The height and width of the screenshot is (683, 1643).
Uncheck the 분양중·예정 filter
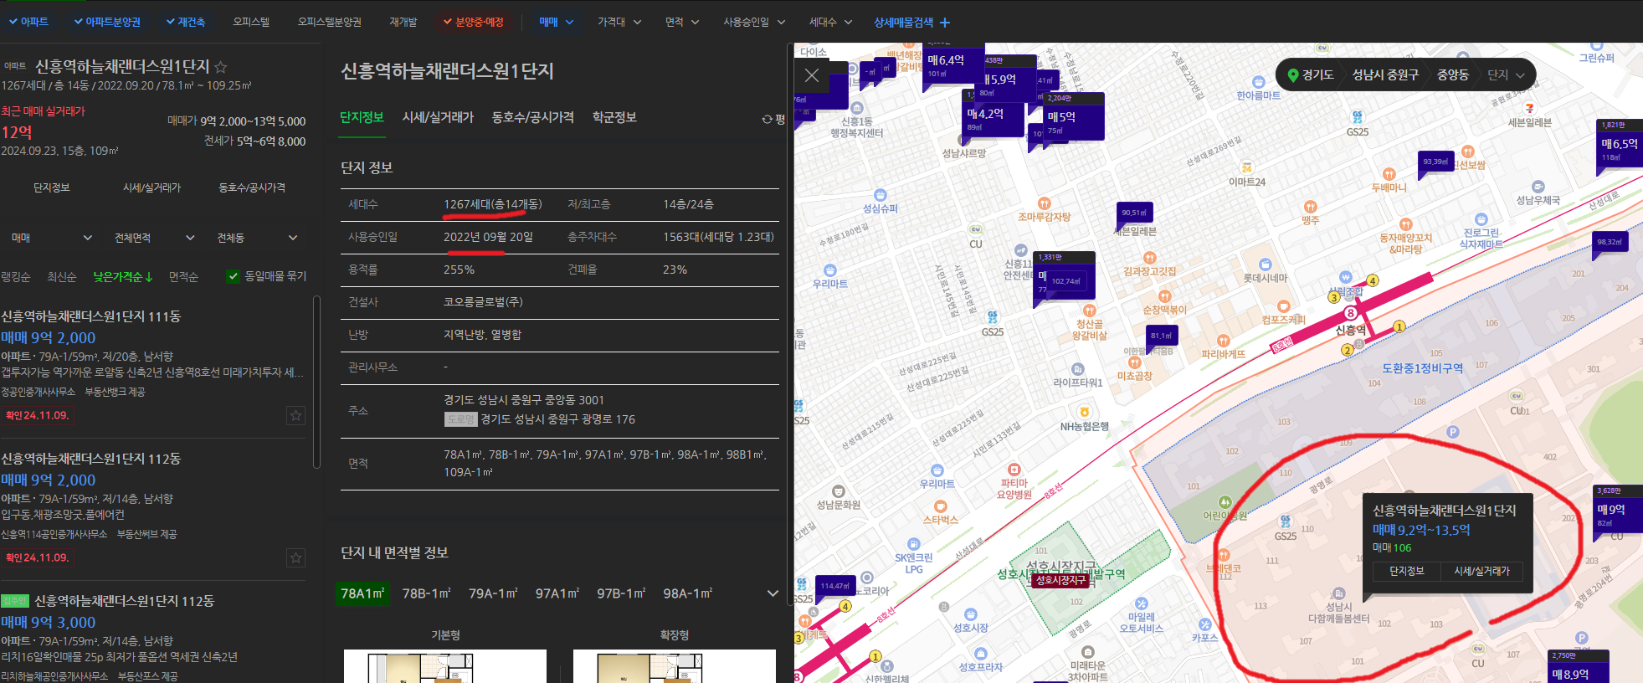pyautogui.click(x=473, y=22)
